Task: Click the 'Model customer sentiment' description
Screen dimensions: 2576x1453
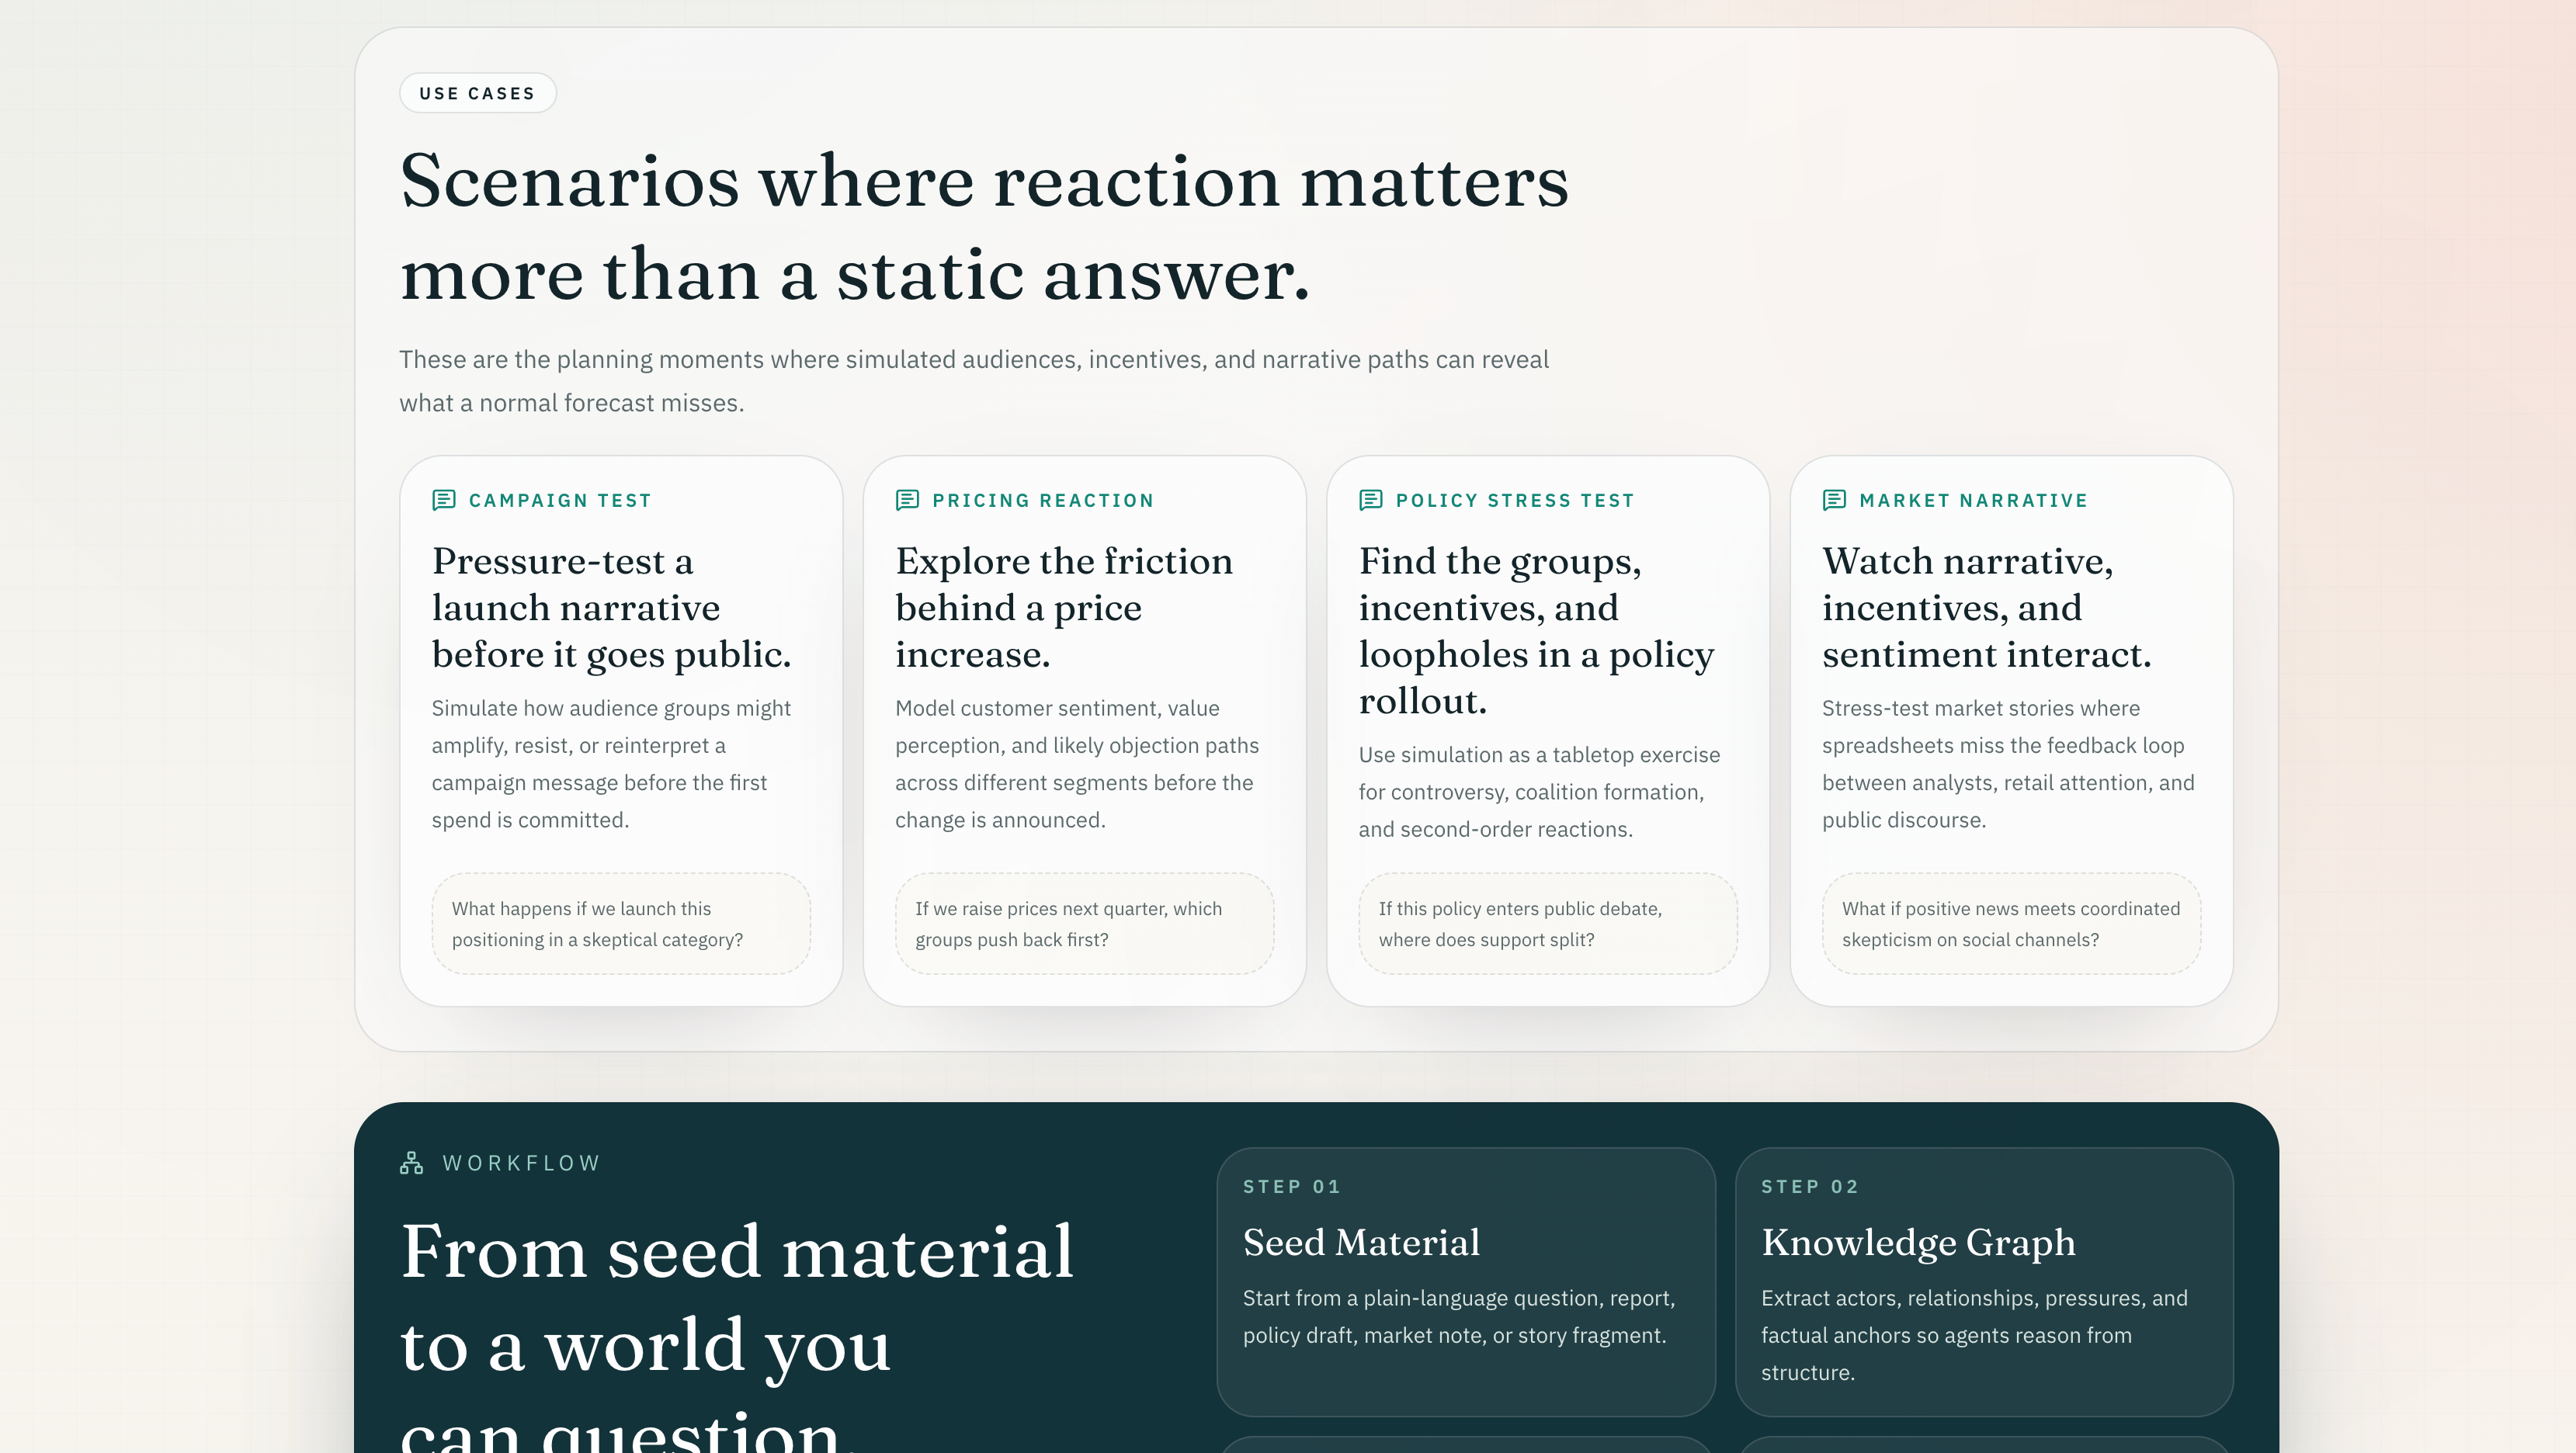Action: [1077, 764]
